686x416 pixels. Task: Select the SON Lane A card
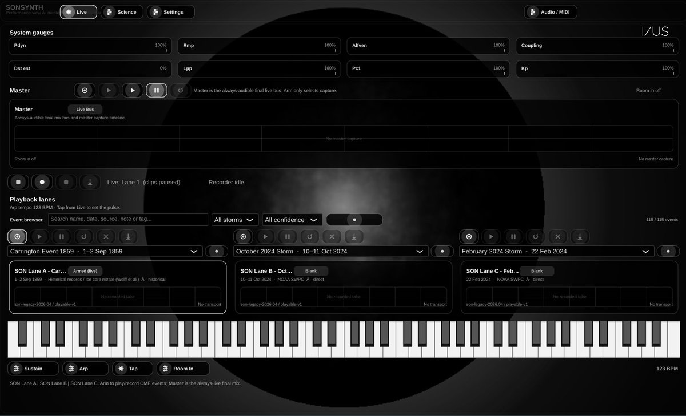[x=118, y=287]
